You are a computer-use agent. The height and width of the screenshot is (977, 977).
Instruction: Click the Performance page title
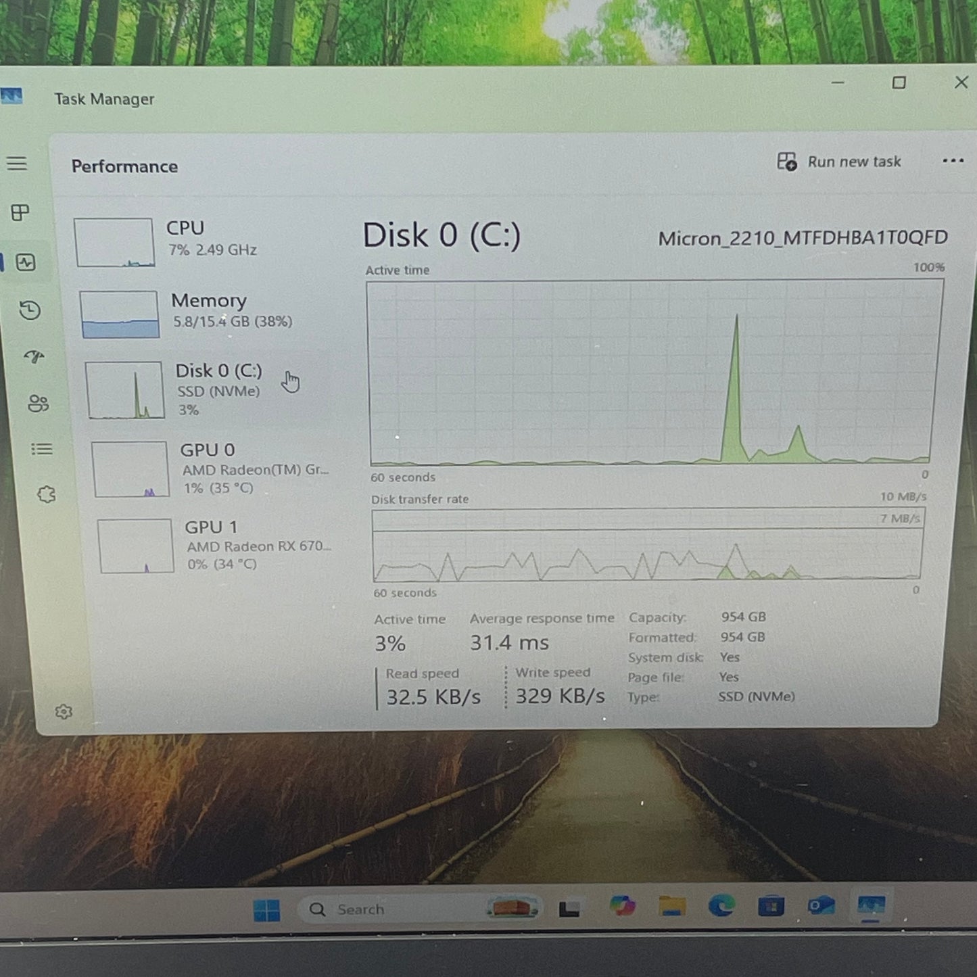click(124, 166)
